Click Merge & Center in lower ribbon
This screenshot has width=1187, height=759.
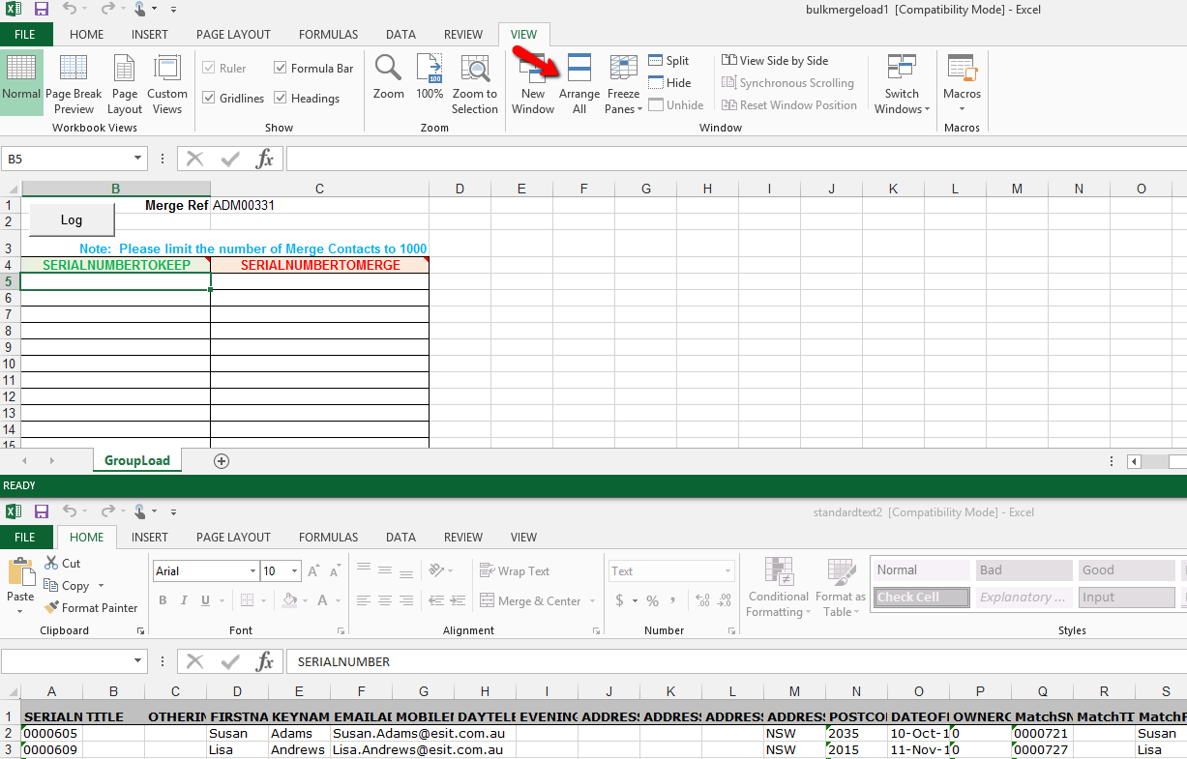[529, 601]
